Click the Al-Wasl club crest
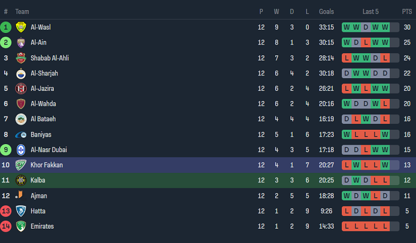 click(x=21, y=27)
